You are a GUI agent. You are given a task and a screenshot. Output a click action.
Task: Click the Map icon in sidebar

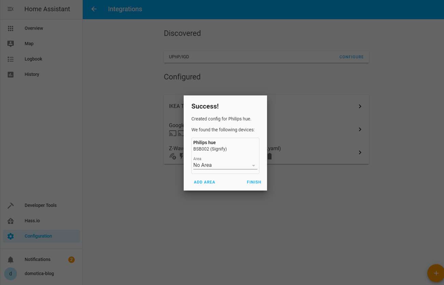pos(11,44)
